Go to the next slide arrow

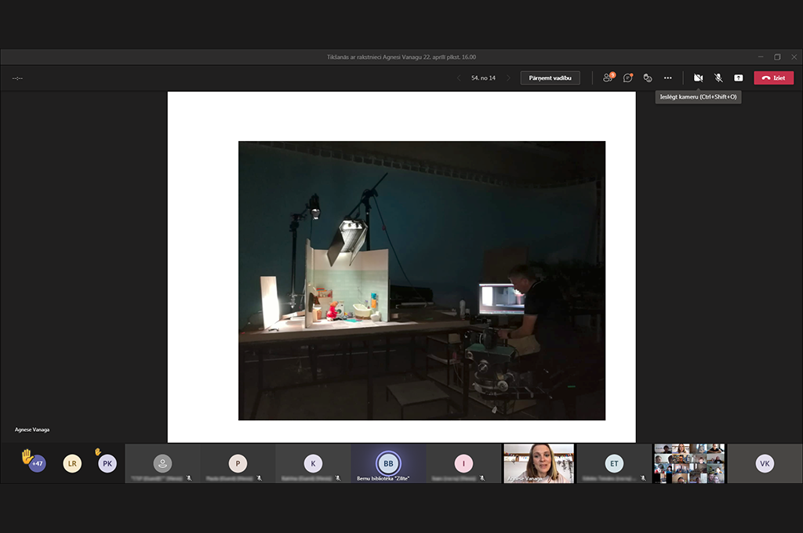(508, 78)
